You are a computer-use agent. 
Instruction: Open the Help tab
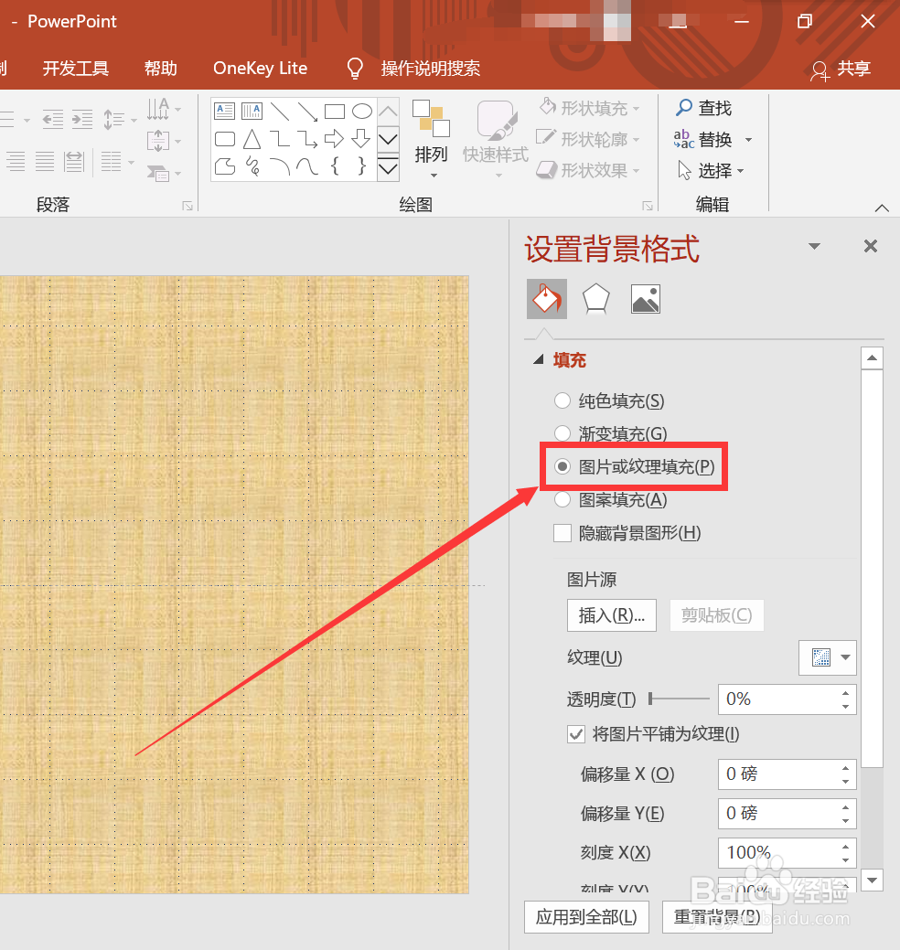coord(161,68)
